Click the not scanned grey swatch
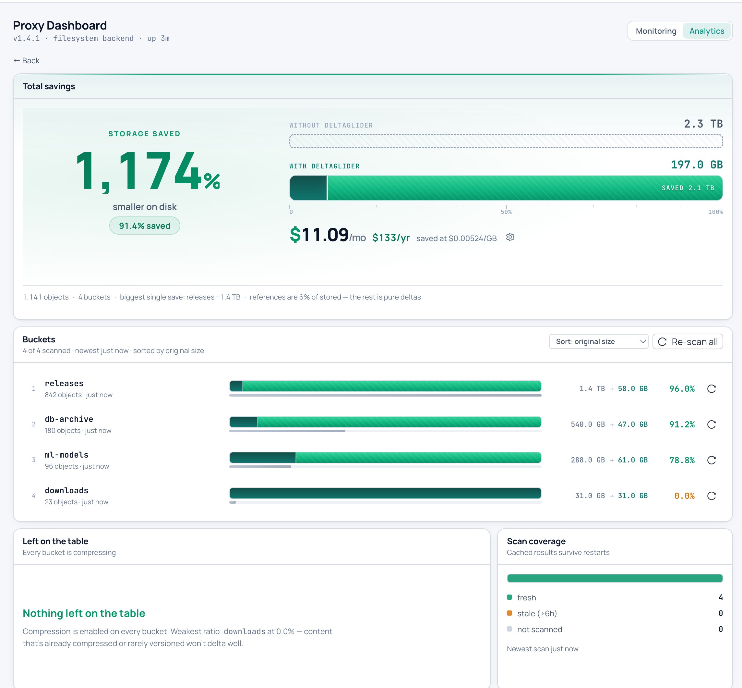 (509, 629)
